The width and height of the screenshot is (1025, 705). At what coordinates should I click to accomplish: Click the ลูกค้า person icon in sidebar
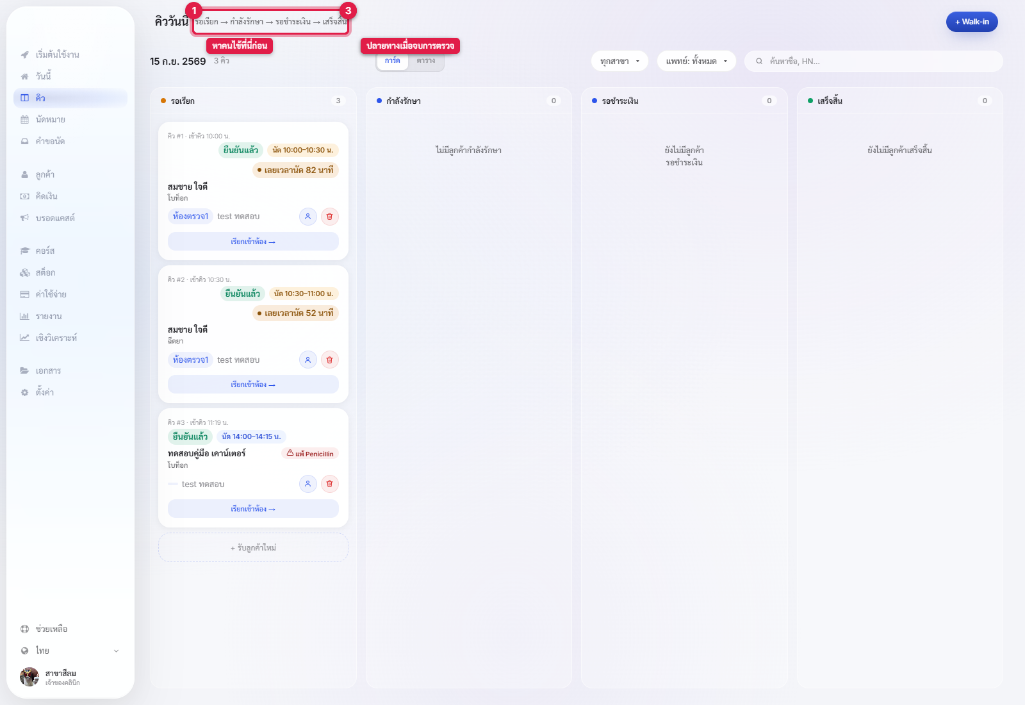point(24,174)
